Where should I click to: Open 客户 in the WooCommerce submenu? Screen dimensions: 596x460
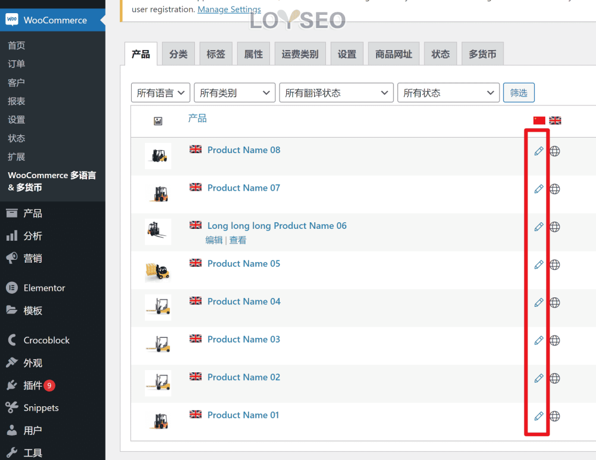tap(16, 82)
